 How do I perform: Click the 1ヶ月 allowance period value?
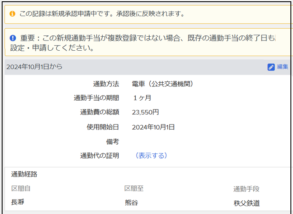(x=142, y=98)
